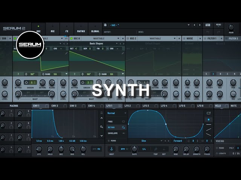
Task: Click the LFO Forward direction button
Action: 178,141
